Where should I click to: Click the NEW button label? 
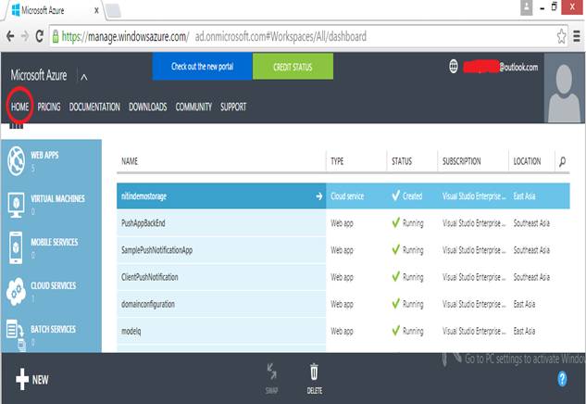coord(40,380)
